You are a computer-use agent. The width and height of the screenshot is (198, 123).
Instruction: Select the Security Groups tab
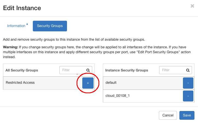(x=50, y=26)
